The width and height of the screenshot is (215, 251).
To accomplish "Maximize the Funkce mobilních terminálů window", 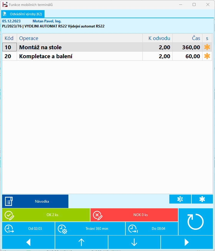I will click(x=194, y=4).
